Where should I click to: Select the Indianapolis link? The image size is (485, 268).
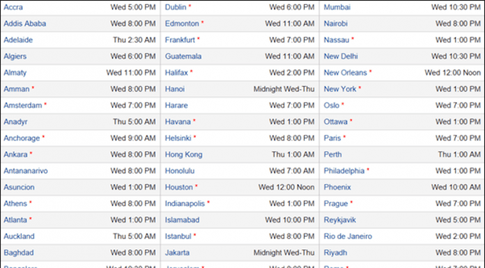185,204
